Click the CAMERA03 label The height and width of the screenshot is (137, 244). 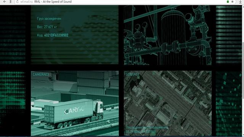click(x=41, y=75)
